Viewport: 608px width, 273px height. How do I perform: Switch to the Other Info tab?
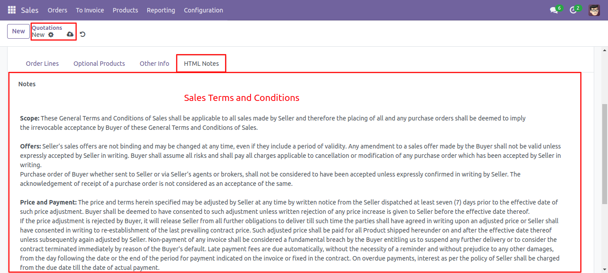[154, 64]
